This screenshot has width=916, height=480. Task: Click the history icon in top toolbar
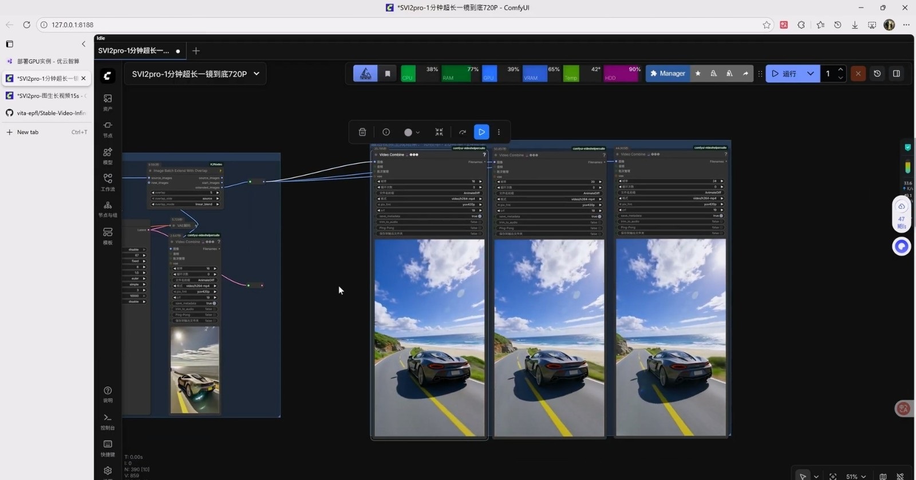pos(877,74)
